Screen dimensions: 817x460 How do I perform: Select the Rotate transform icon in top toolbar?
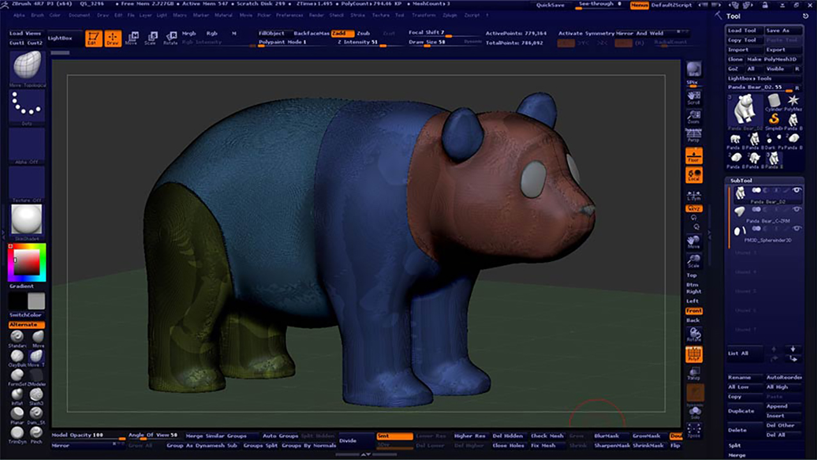[x=170, y=39]
